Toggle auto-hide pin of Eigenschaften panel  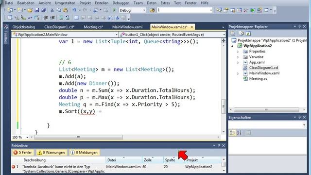[x=299, y=117]
